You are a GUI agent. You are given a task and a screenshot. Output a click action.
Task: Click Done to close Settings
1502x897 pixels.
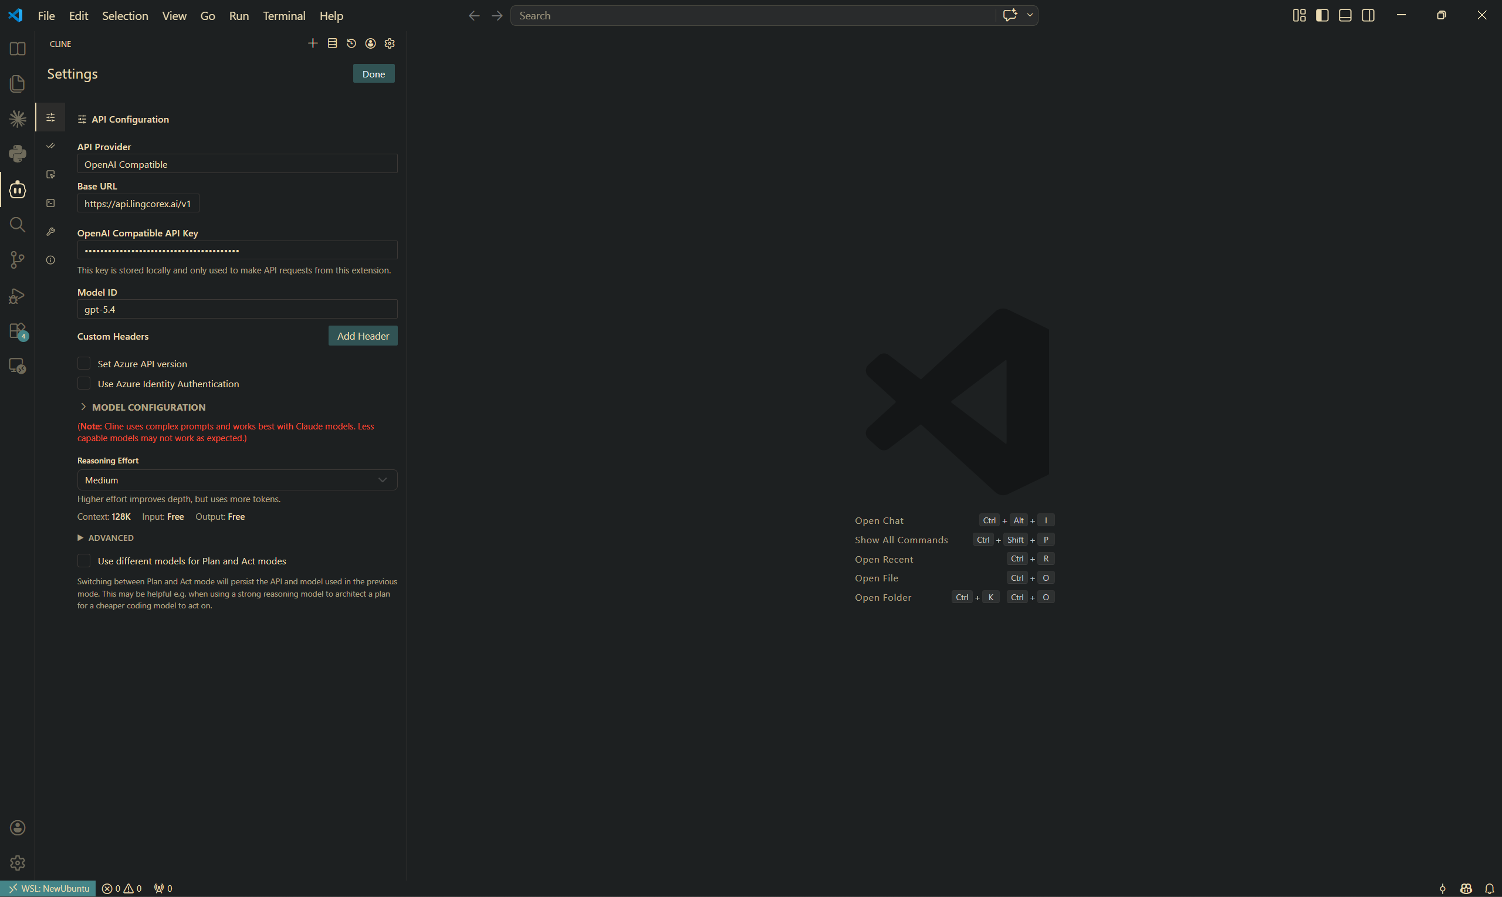pyautogui.click(x=374, y=74)
